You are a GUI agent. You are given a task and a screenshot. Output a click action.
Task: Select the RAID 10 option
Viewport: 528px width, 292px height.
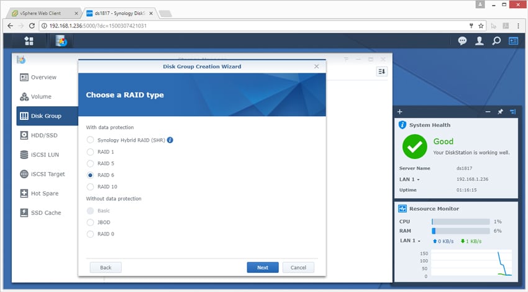90,186
